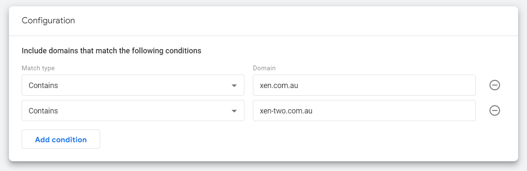The width and height of the screenshot is (527, 171).
Task: Open the Contains selector beside xen.com.au
Action: point(133,85)
